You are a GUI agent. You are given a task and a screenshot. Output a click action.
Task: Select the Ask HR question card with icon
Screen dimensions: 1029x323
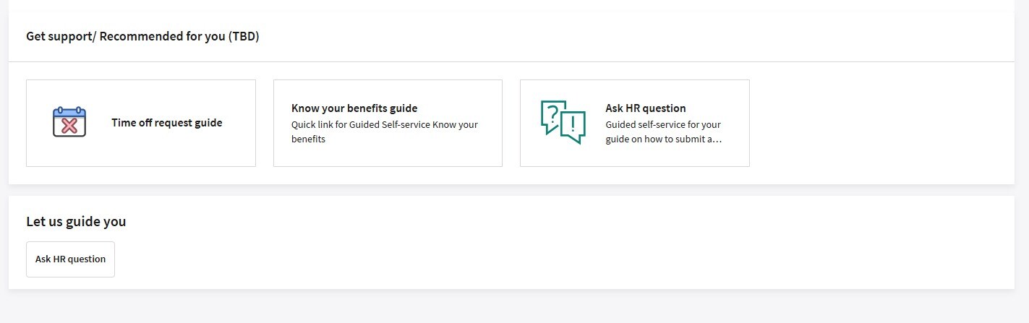(x=635, y=123)
